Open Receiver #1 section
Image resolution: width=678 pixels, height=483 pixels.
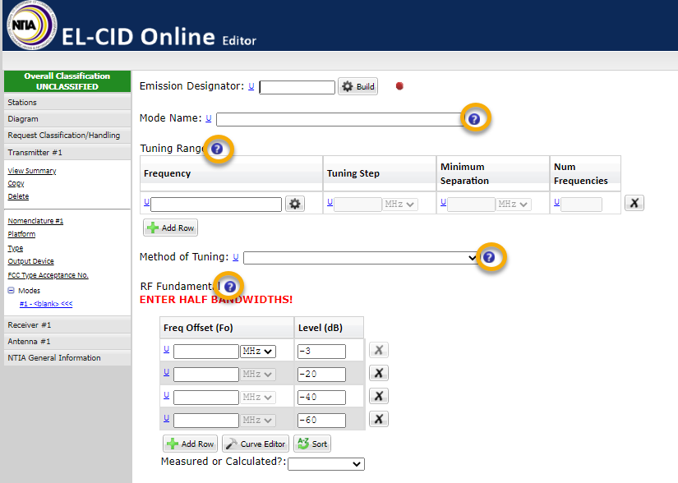coord(67,325)
